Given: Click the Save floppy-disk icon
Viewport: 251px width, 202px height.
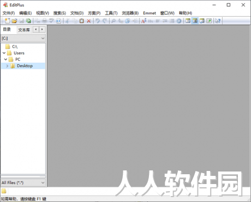Looking at the screenshot, I should [22, 21].
